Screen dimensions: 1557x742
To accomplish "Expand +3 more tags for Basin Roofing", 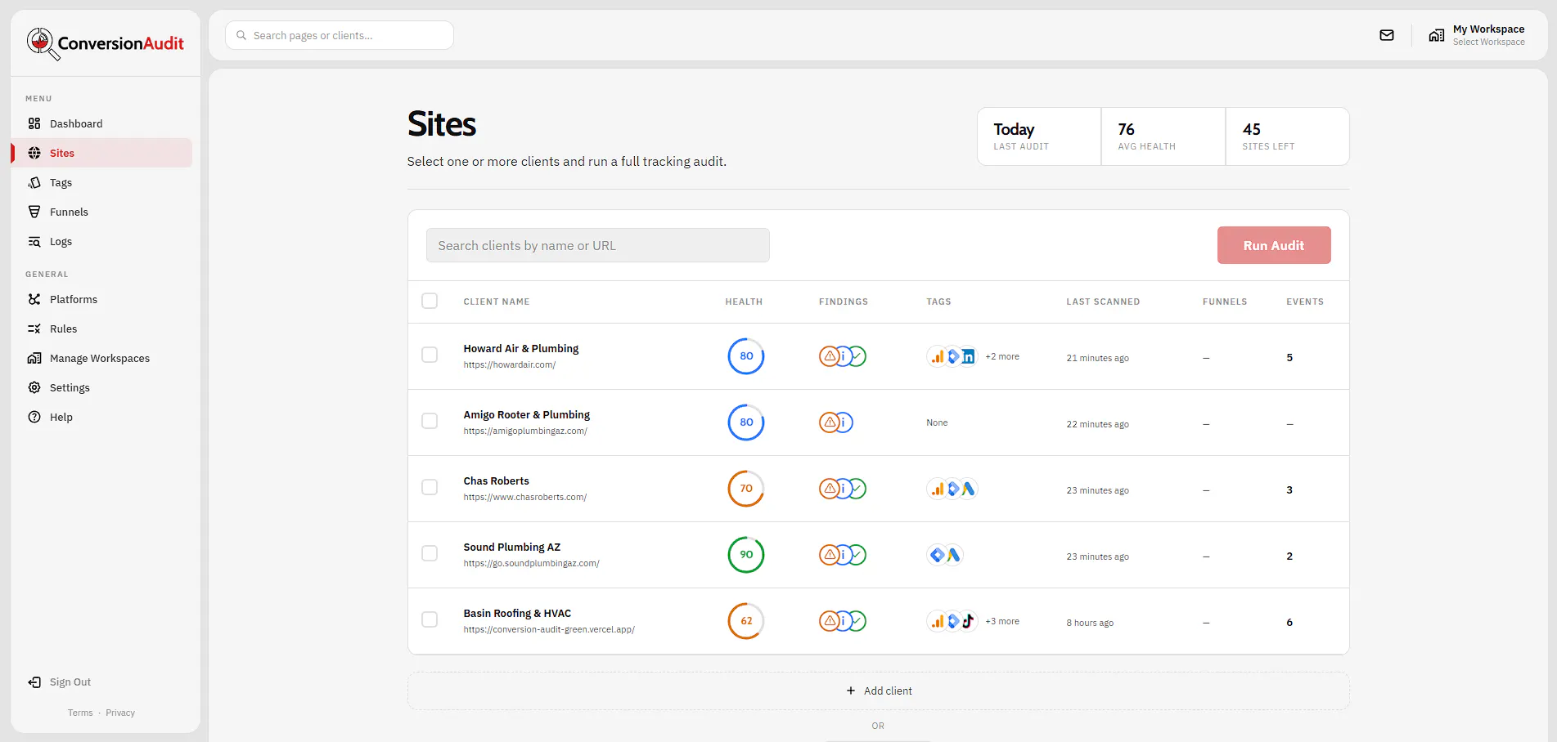I will coord(1002,621).
